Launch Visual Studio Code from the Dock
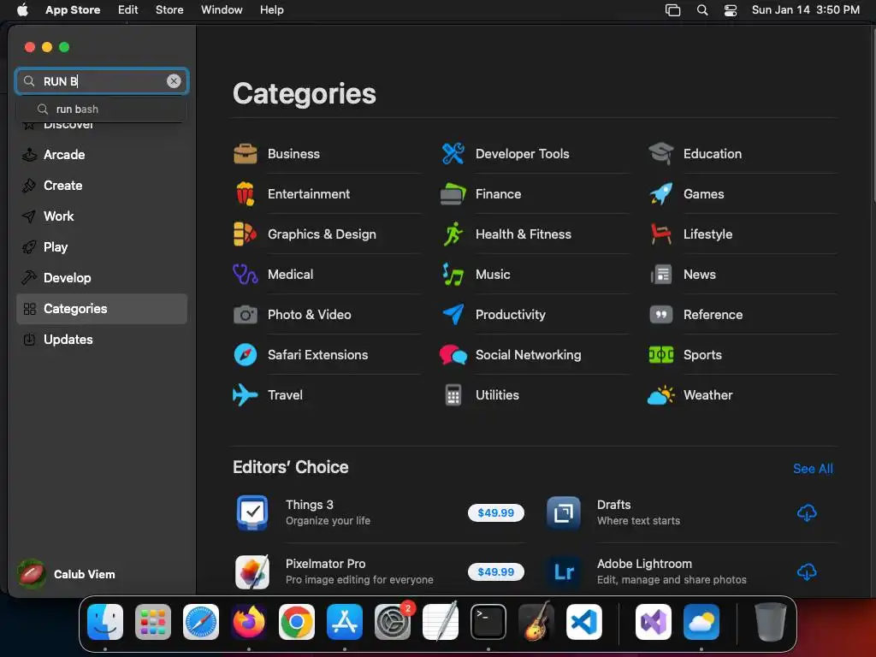The width and height of the screenshot is (876, 657). 583,621
